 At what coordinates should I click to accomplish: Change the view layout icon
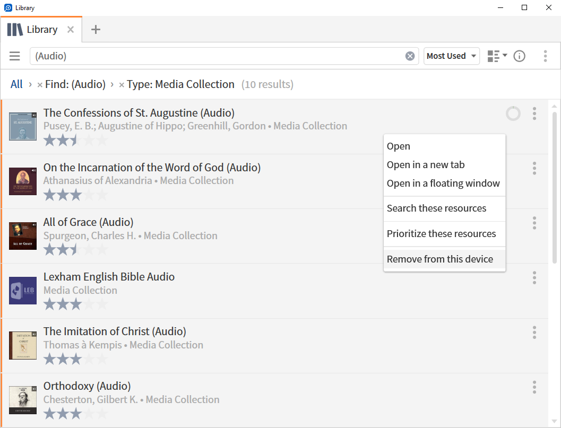494,56
